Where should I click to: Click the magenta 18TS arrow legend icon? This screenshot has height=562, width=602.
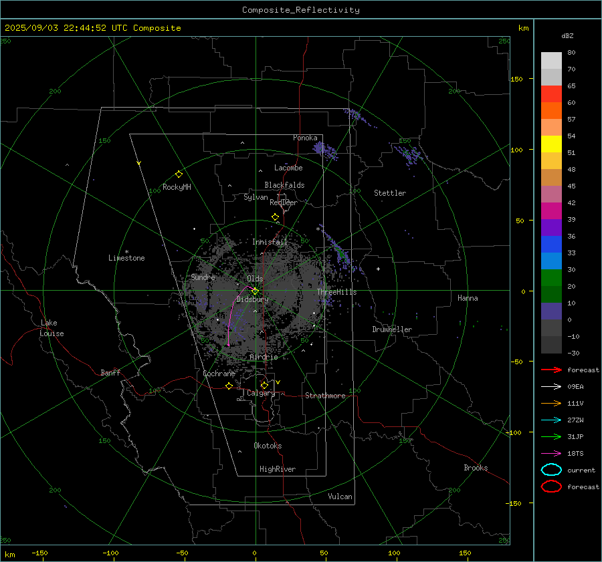551,454
